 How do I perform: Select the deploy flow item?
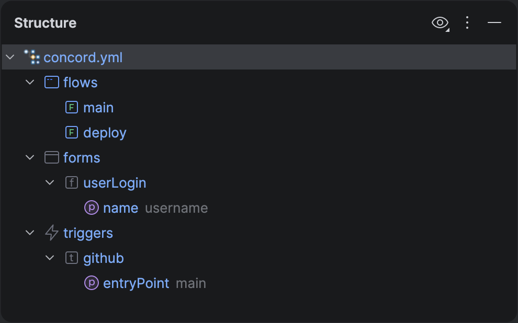(x=105, y=133)
